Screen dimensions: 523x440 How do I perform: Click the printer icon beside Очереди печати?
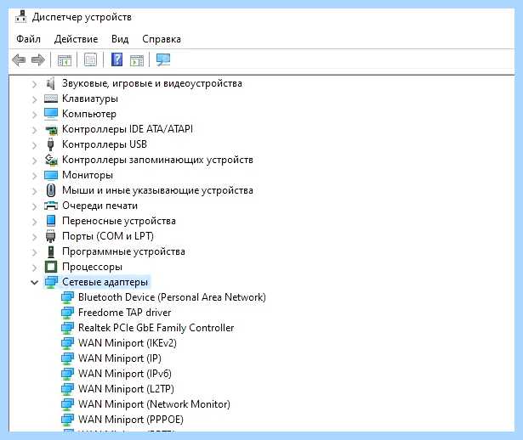pyautogui.click(x=51, y=206)
